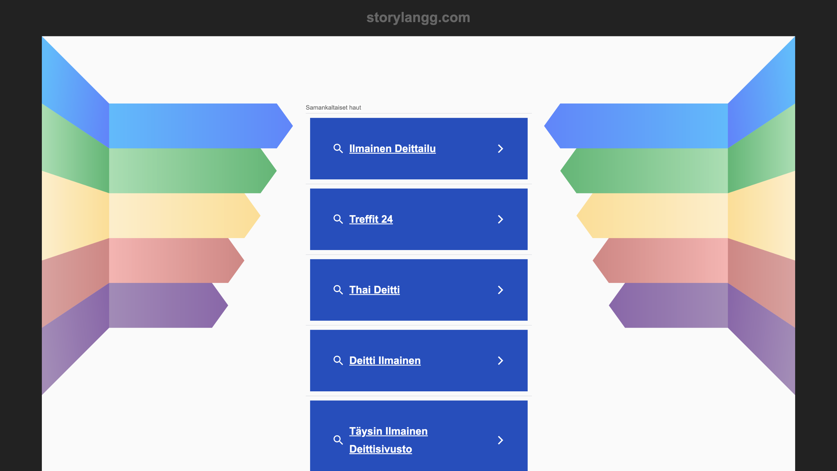Screen dimensions: 837x471
Task: Select the search icon next to Deitti Ilmainen
Action: point(339,361)
